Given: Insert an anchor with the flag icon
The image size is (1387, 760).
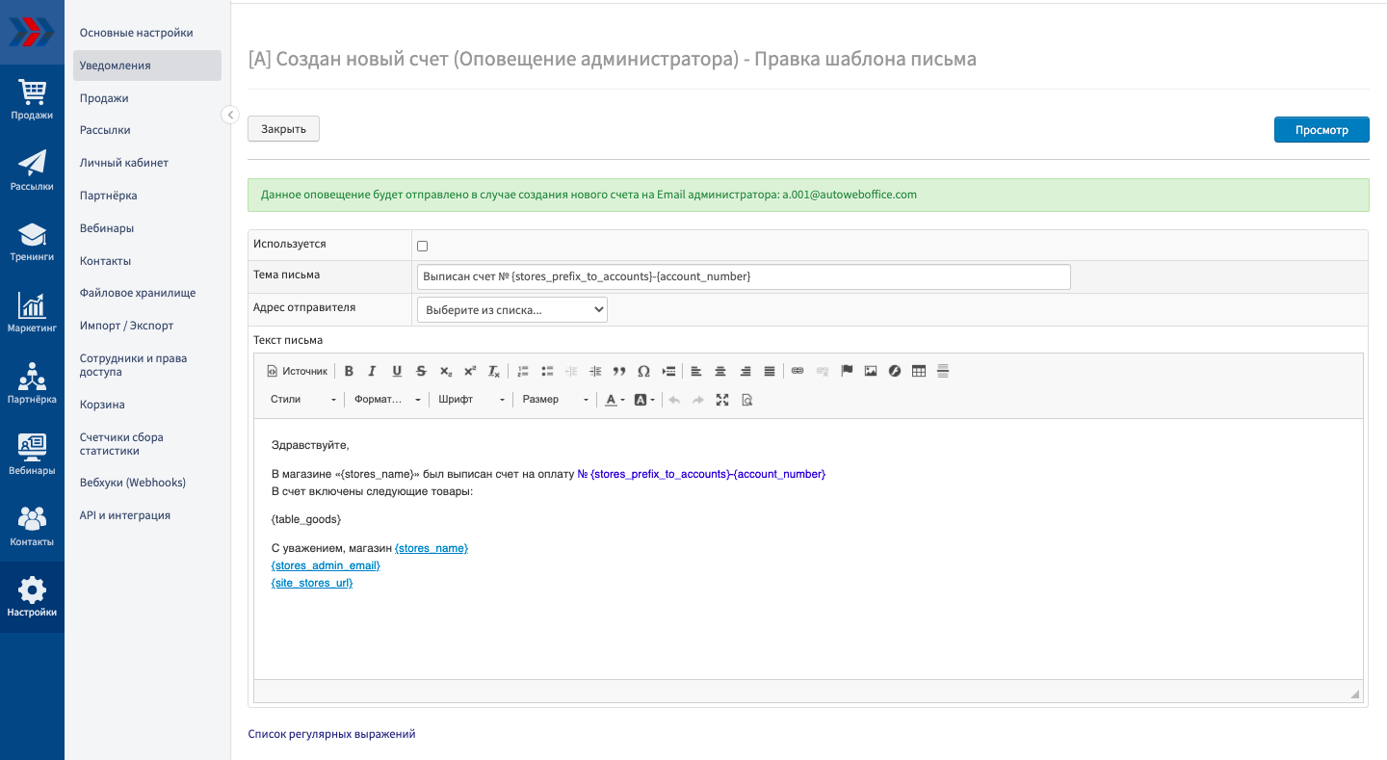Looking at the screenshot, I should pyautogui.click(x=847, y=371).
